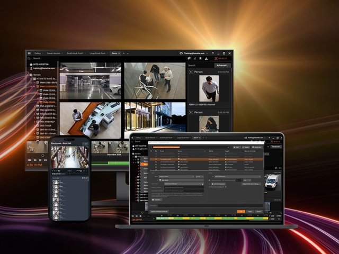339x254 pixels.
Task: Open the motion tab icon in monitor right panel
Action: 194,59
